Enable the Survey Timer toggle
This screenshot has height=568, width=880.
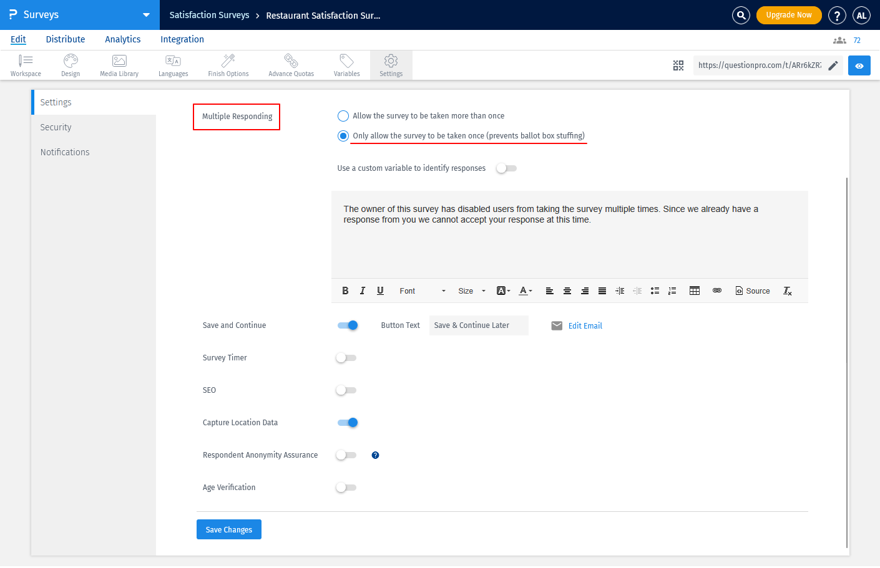(x=346, y=357)
